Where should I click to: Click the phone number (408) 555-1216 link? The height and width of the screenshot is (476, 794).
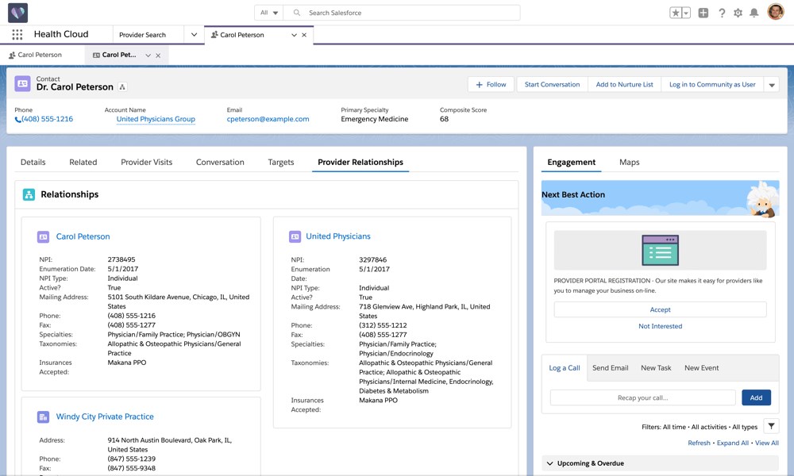(x=47, y=119)
